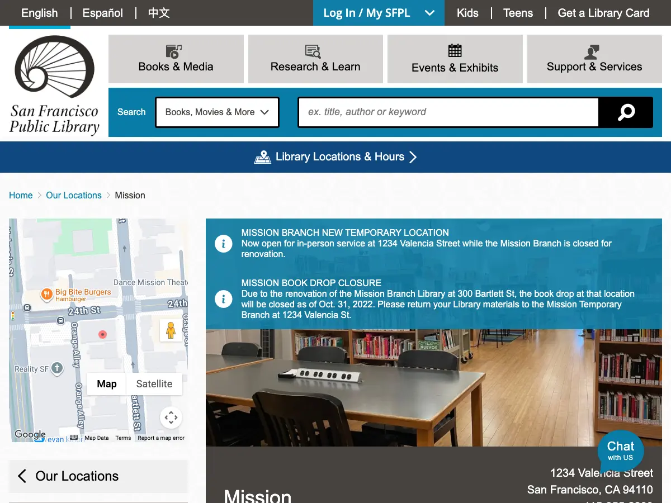Switch language to Español
Image resolution: width=671 pixels, height=503 pixels.
pyautogui.click(x=103, y=13)
